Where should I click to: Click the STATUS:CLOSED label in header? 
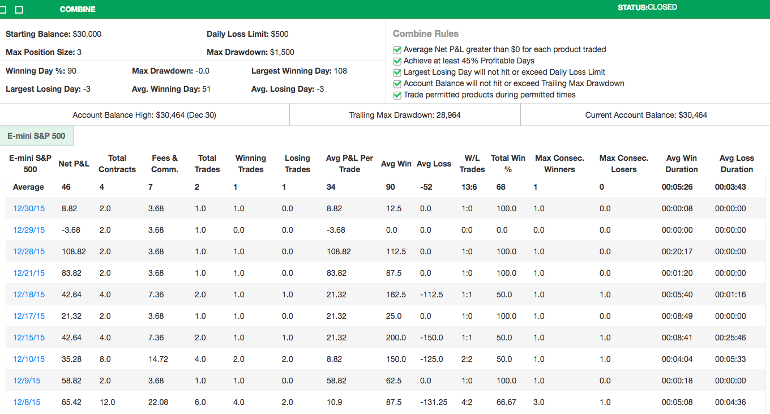[x=647, y=7]
